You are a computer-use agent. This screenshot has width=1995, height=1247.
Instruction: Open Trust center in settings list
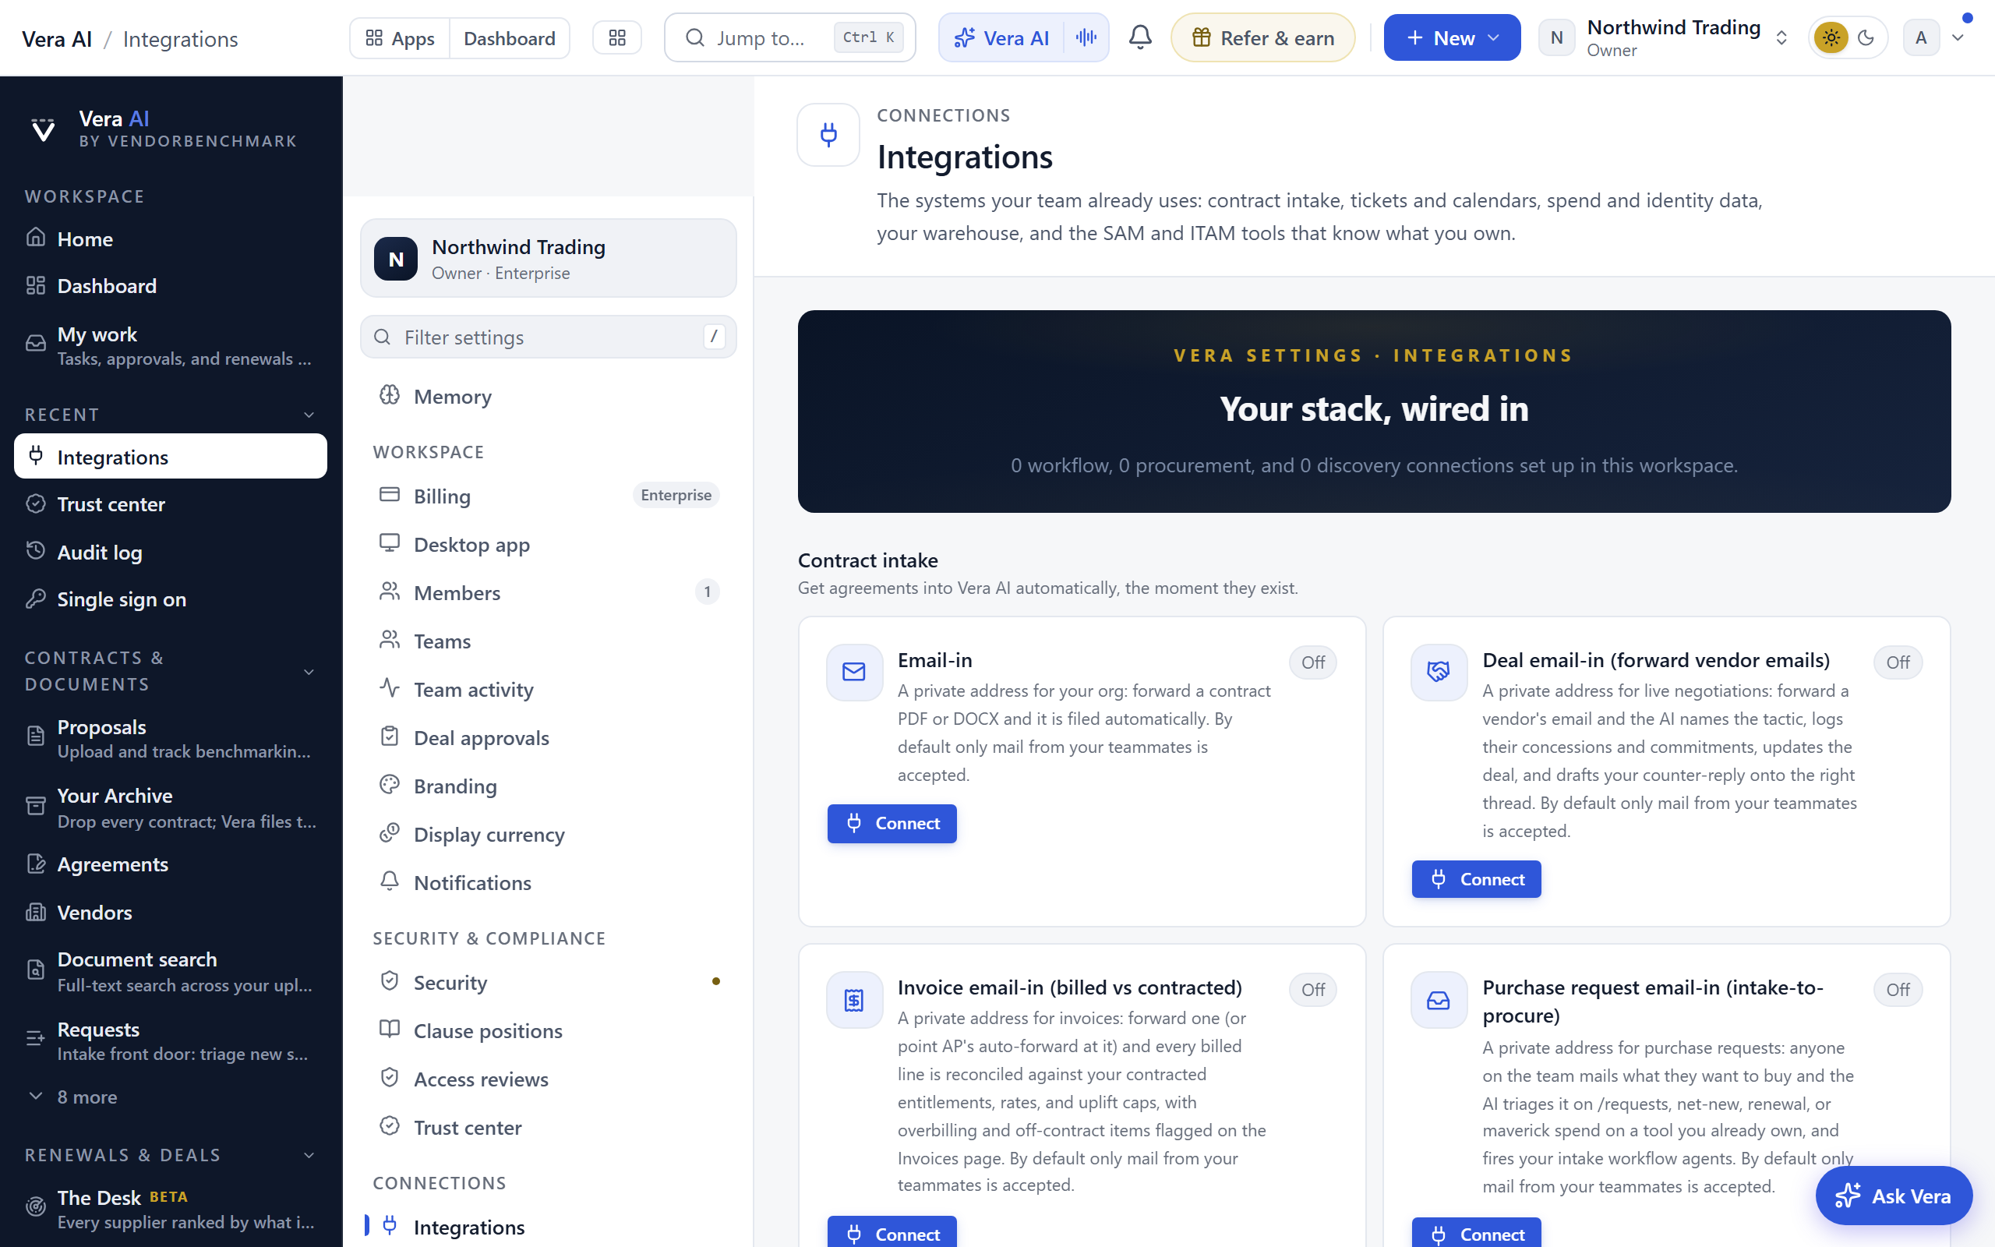point(548,1128)
